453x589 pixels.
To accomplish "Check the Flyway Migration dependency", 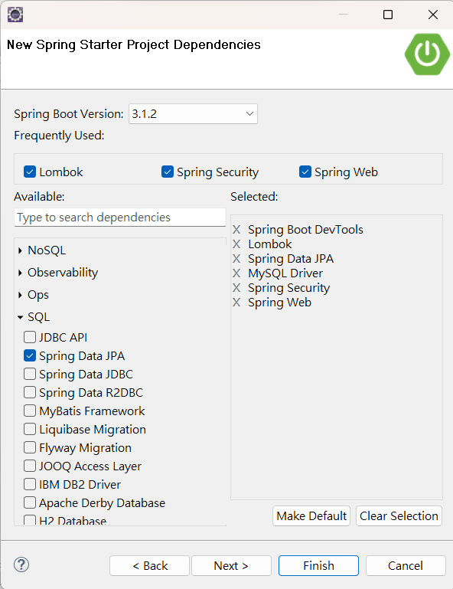I will coord(30,447).
